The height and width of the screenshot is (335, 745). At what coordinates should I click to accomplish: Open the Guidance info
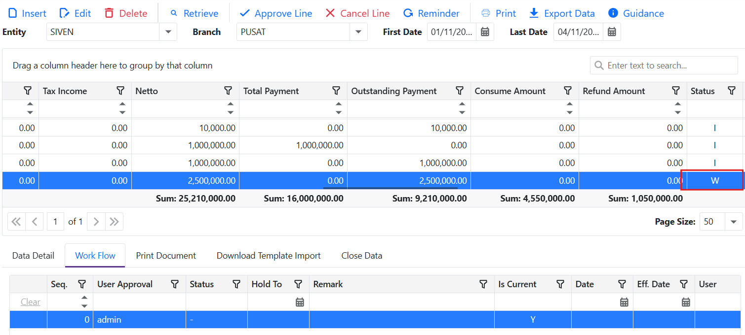(x=635, y=13)
